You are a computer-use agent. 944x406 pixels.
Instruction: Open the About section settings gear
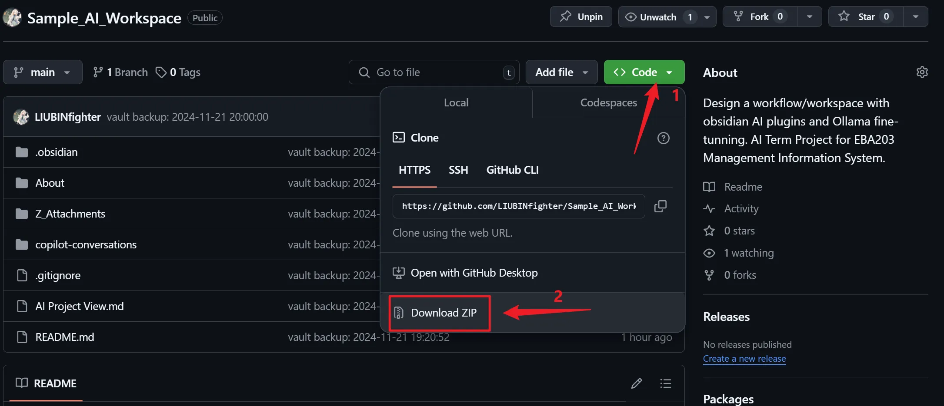[x=922, y=72]
